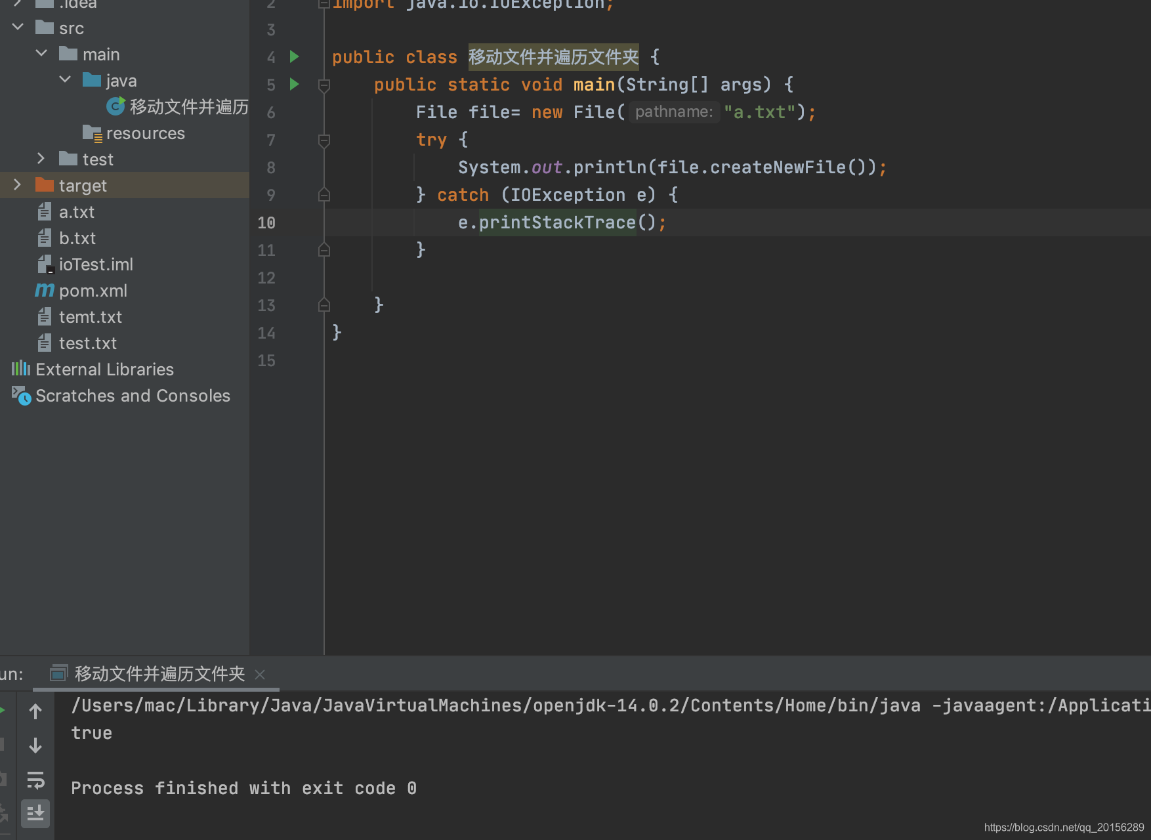Click the a.txt file icon
The width and height of the screenshot is (1151, 840).
pyautogui.click(x=44, y=211)
